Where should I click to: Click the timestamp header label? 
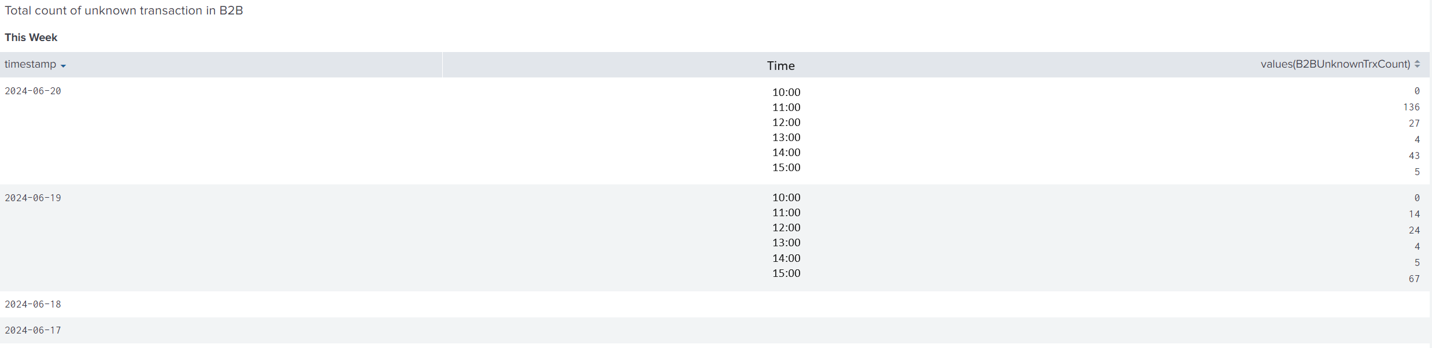pos(29,64)
